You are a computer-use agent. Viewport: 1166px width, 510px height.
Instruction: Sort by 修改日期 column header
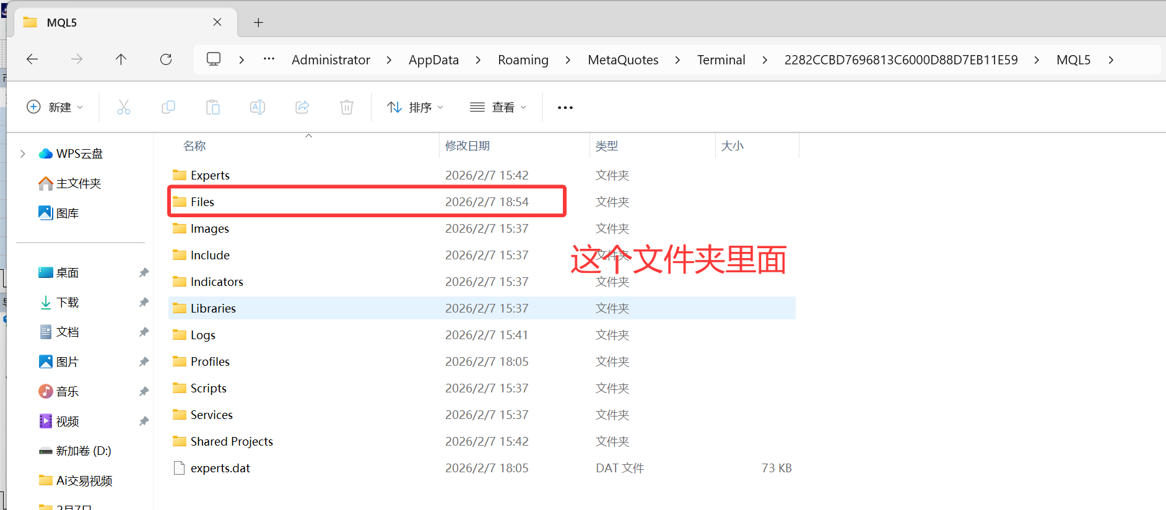[x=468, y=146]
